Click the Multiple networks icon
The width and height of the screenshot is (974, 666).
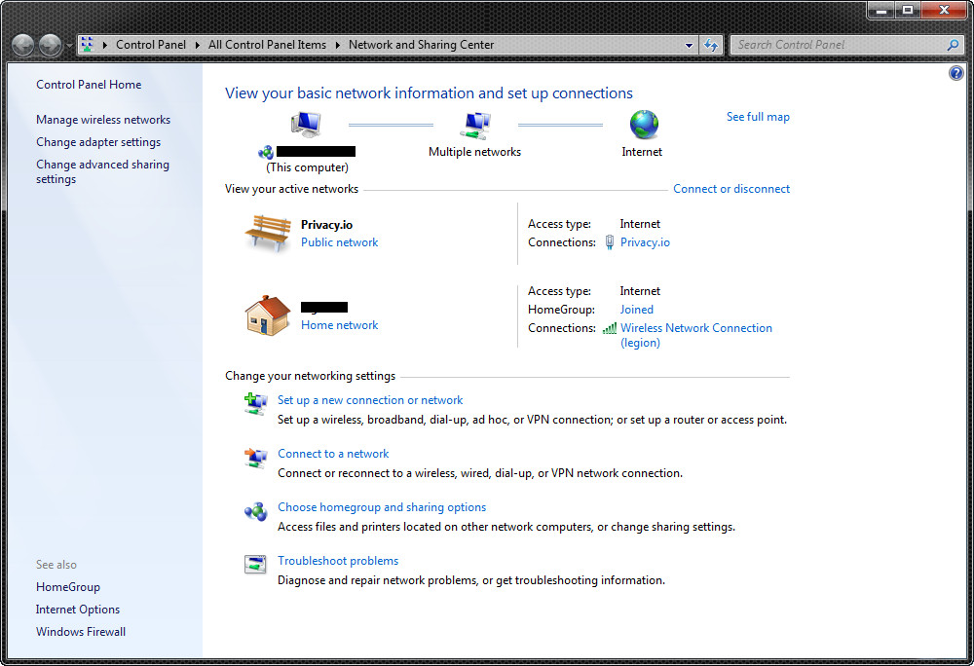coord(474,125)
